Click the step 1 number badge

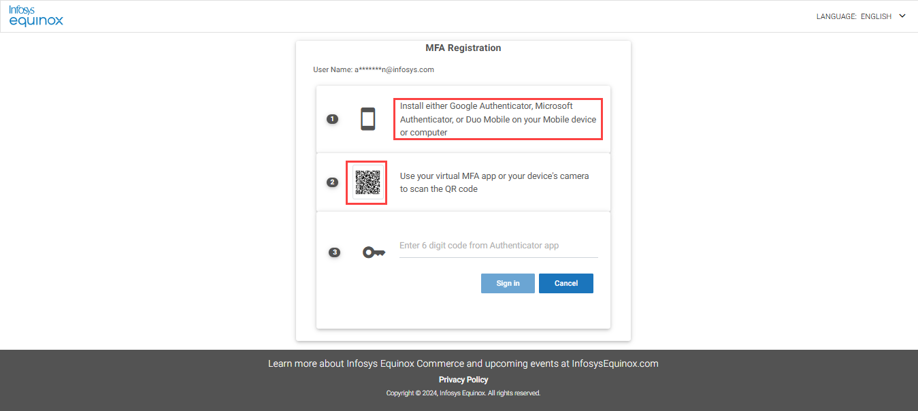click(332, 119)
